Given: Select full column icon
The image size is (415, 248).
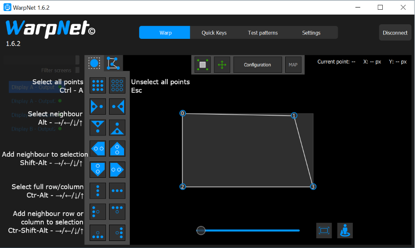Looking at the screenshot, I should click(98, 191).
